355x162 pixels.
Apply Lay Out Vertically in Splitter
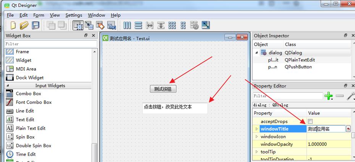click(161, 25)
